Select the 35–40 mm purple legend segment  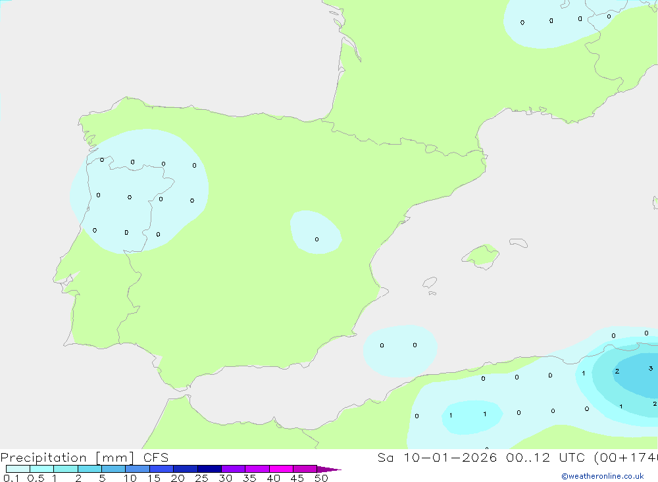point(257,469)
